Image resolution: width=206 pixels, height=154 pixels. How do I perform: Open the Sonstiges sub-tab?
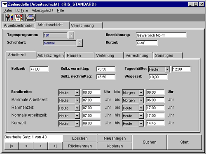tap(168, 55)
